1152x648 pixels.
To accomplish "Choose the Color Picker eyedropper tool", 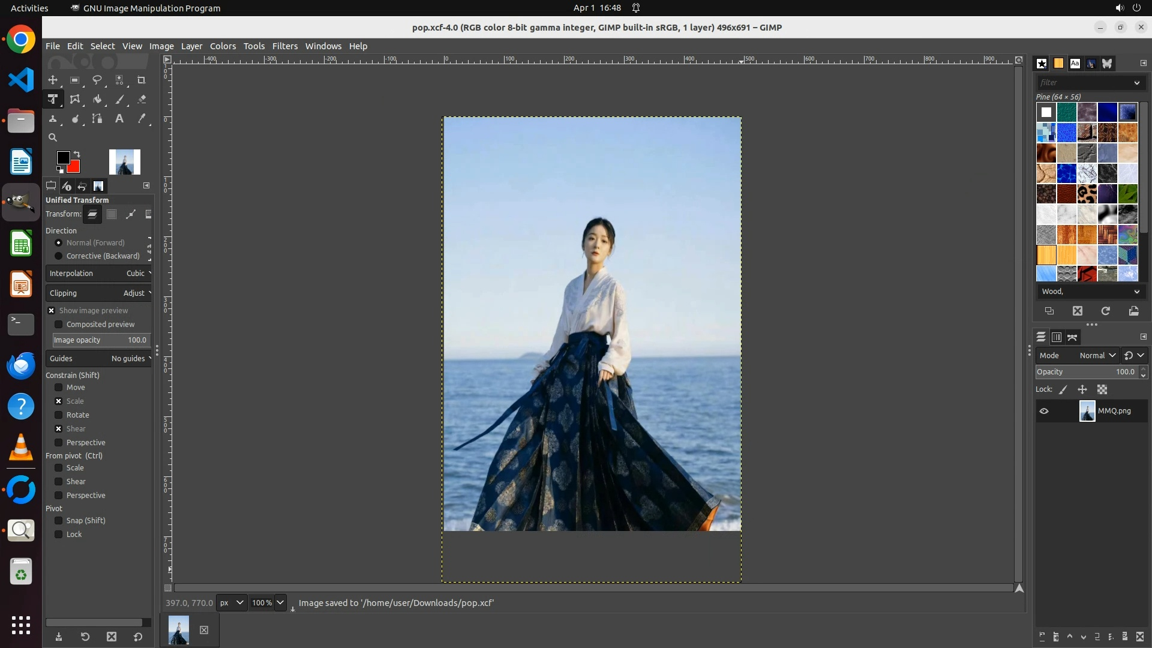I will [142, 119].
